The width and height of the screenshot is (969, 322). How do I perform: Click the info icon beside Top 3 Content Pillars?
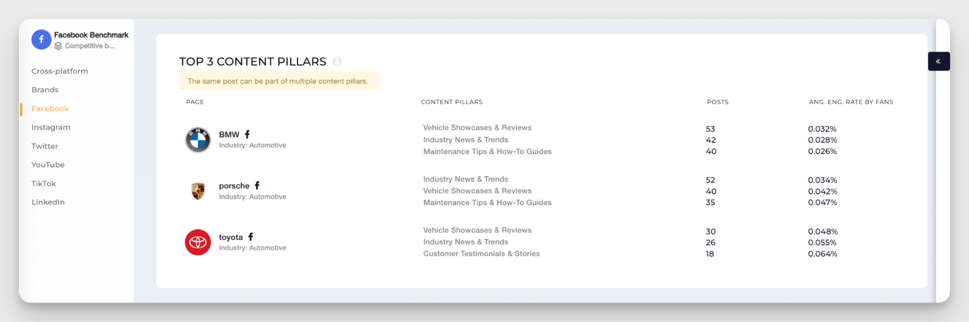coord(337,61)
